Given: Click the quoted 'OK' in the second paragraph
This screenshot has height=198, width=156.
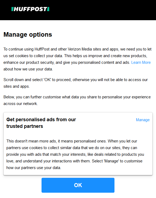Looking at the screenshot, I should tap(47, 80).
